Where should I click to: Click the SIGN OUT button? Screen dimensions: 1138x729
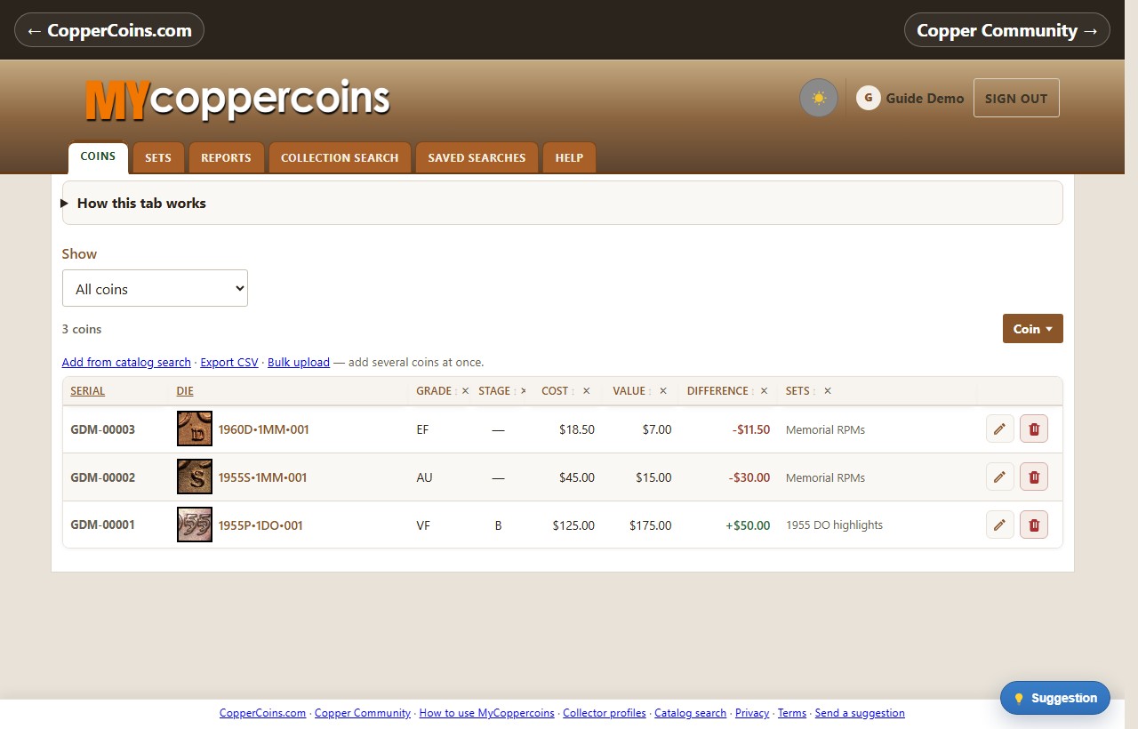tap(1016, 98)
